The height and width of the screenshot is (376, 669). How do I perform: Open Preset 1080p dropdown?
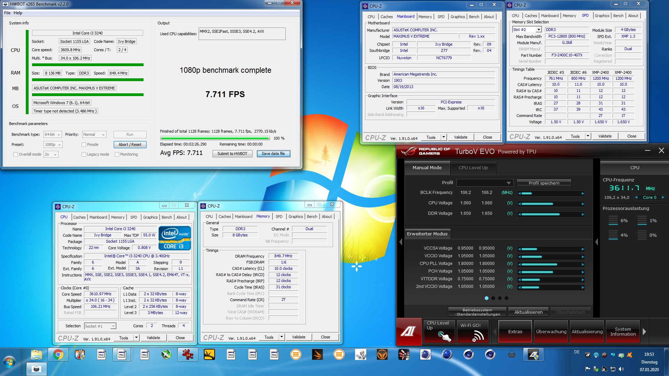(x=53, y=144)
